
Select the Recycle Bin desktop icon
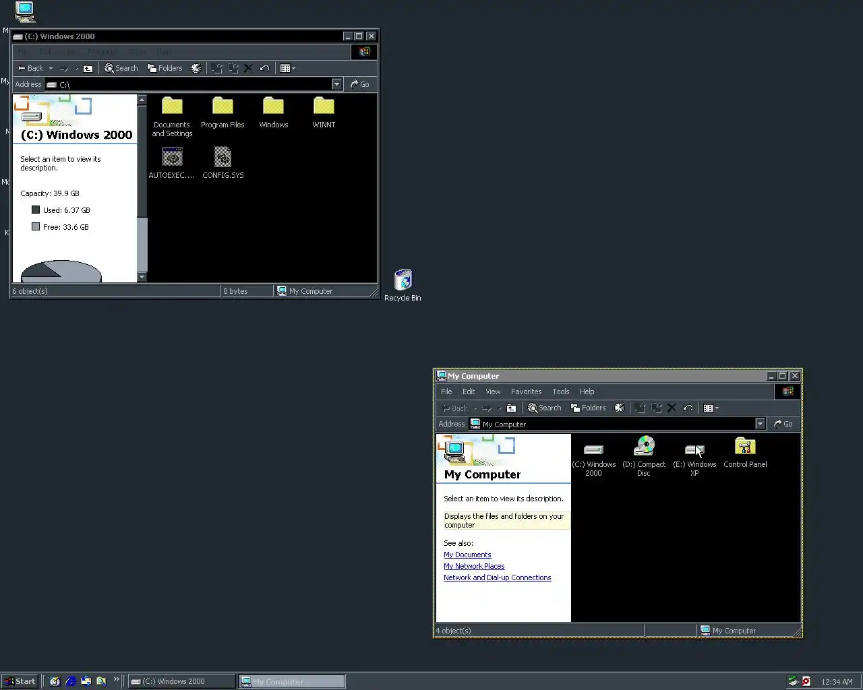pos(403,285)
